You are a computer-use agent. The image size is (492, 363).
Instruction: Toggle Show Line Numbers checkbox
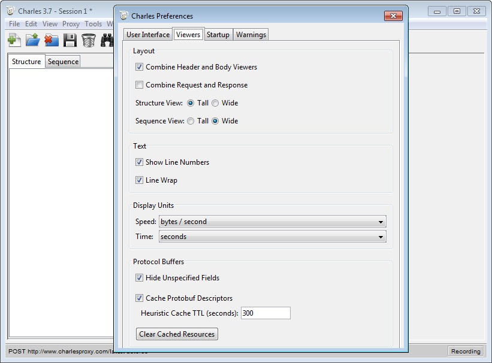139,162
